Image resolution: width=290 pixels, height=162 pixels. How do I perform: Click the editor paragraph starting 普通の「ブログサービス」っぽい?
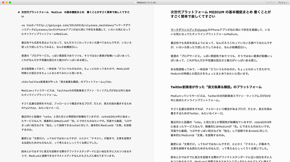pos(76,58)
